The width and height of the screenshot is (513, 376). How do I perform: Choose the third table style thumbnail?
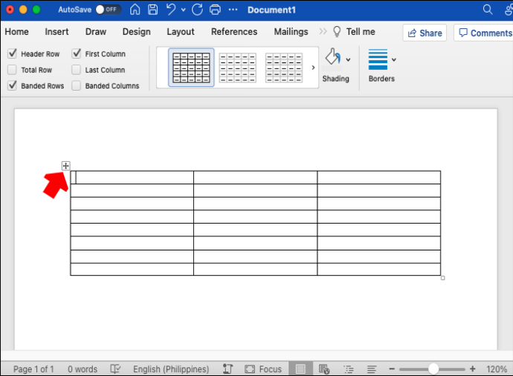(284, 68)
